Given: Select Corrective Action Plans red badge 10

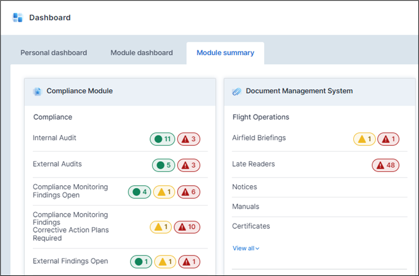Looking at the screenshot, I should coord(187,227).
